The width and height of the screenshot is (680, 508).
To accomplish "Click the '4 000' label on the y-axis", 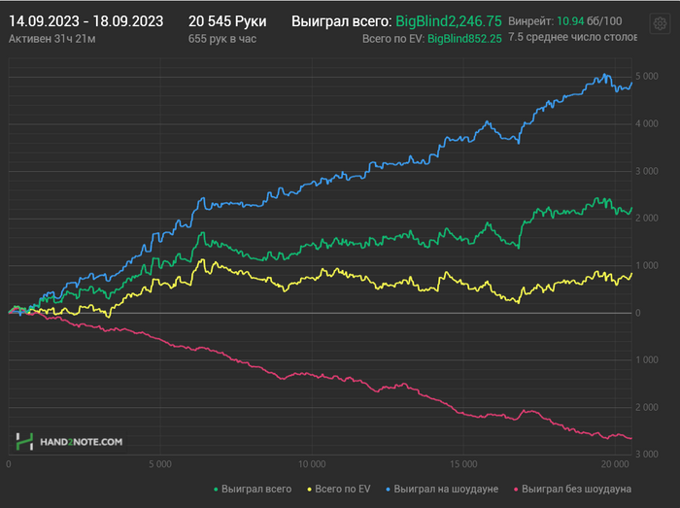I will point(647,124).
